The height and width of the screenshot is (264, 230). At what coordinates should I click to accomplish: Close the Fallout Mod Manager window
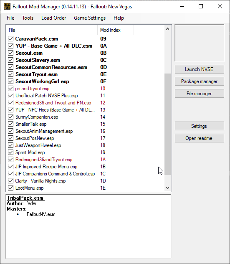pyautogui.click(x=220, y=7)
